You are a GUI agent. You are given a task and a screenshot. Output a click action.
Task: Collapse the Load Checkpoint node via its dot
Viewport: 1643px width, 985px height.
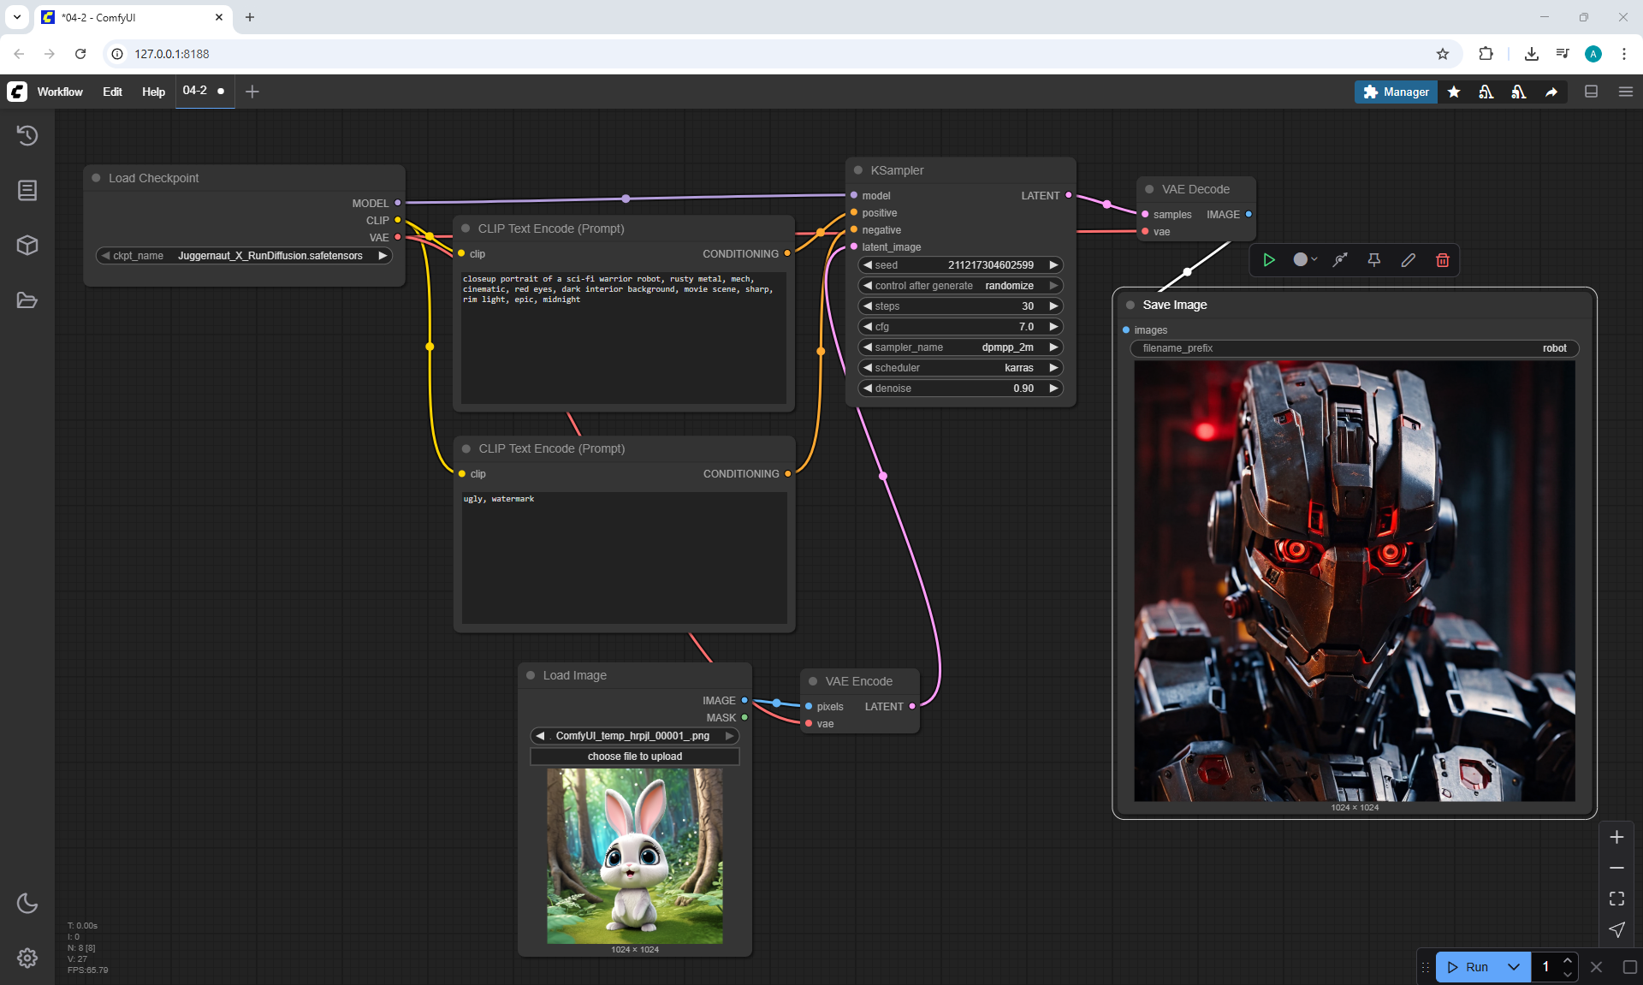[x=97, y=178]
